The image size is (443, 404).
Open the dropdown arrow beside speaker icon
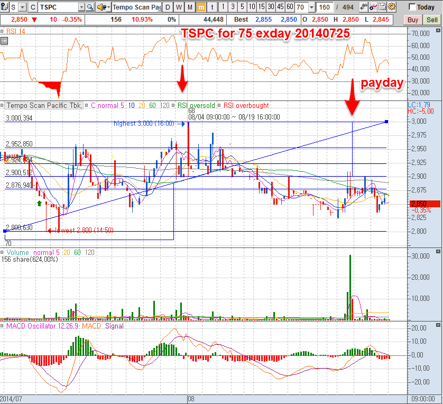point(108,7)
